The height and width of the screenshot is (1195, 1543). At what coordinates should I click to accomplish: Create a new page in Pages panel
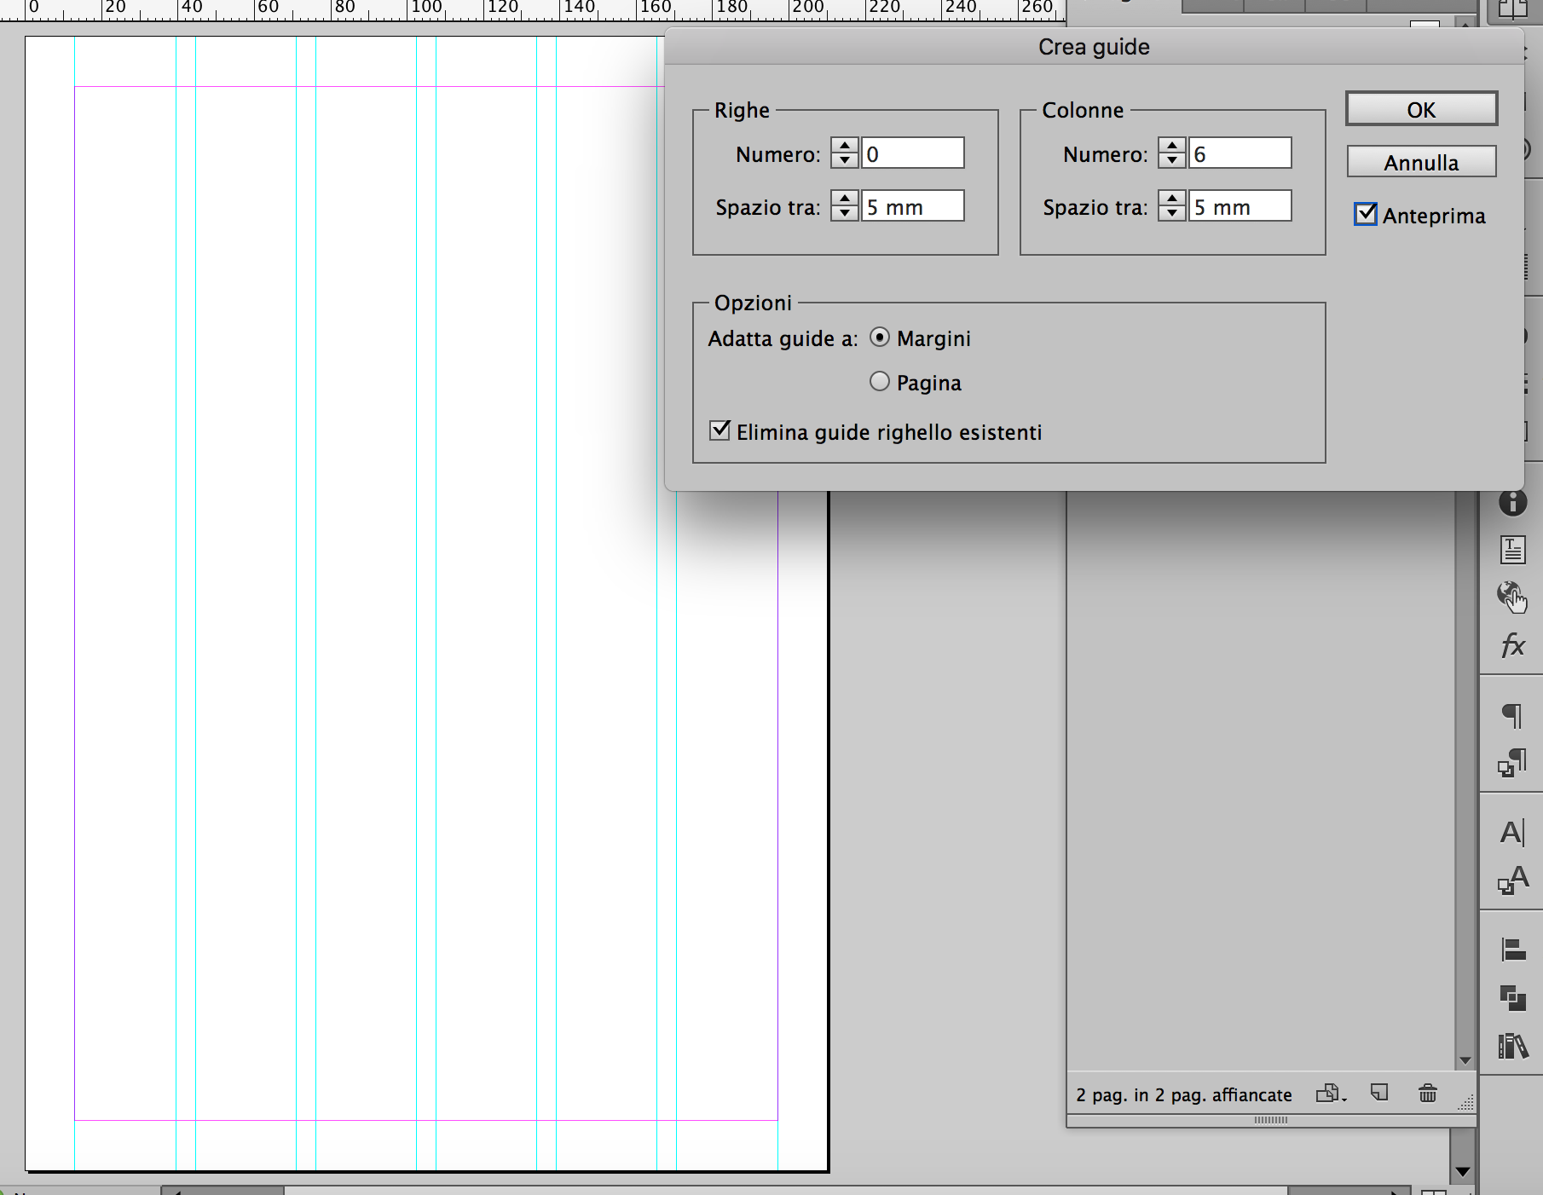pyautogui.click(x=1378, y=1092)
